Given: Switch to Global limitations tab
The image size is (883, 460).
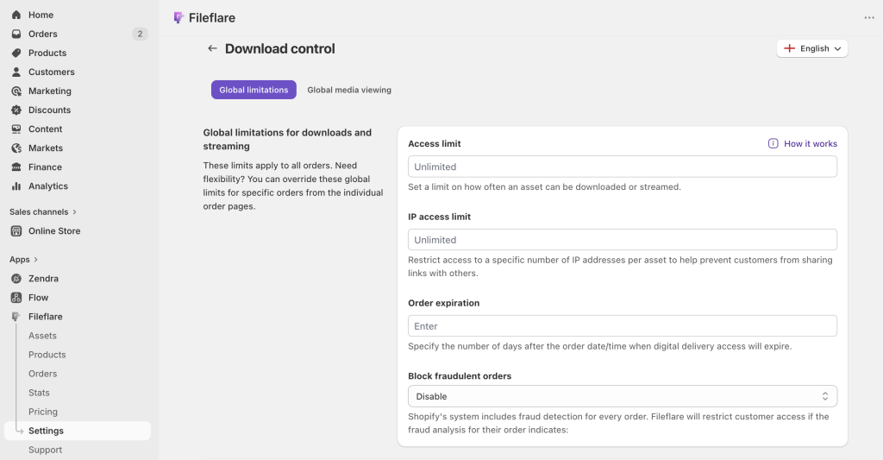Looking at the screenshot, I should click(254, 90).
